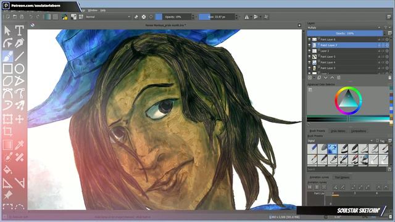The image size is (395, 222).
Task: Toggle horizontal mirror tool
Action: click(247, 17)
